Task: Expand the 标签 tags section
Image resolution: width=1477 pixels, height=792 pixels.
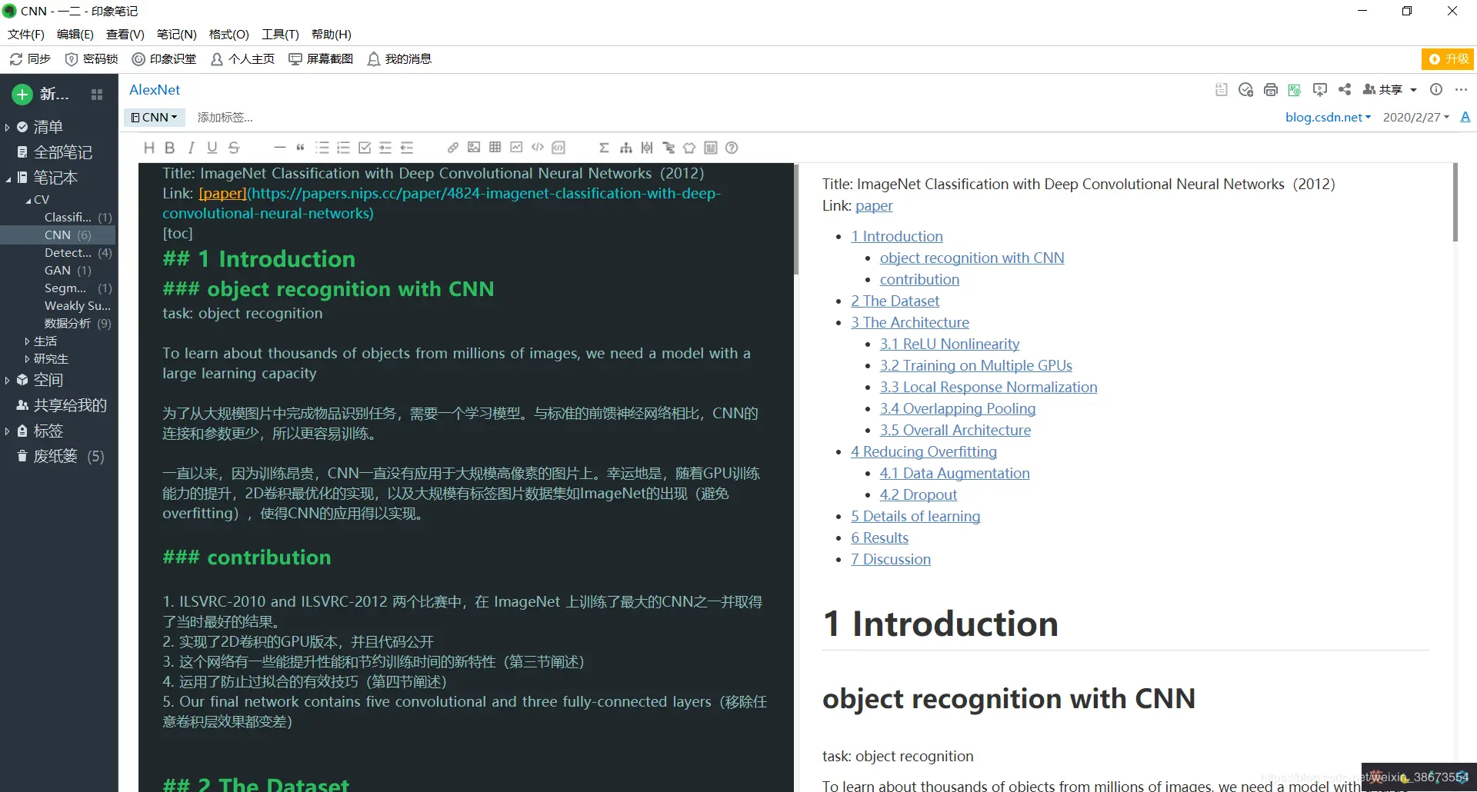Action: point(8,431)
